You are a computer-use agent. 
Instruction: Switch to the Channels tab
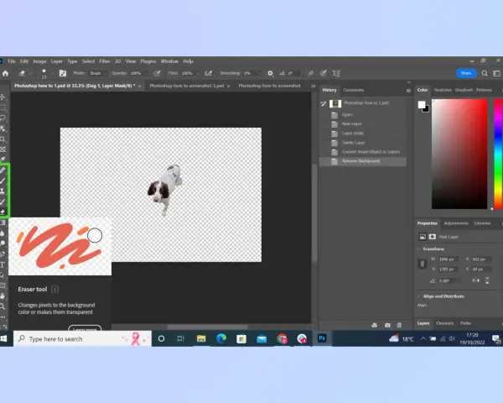(445, 323)
